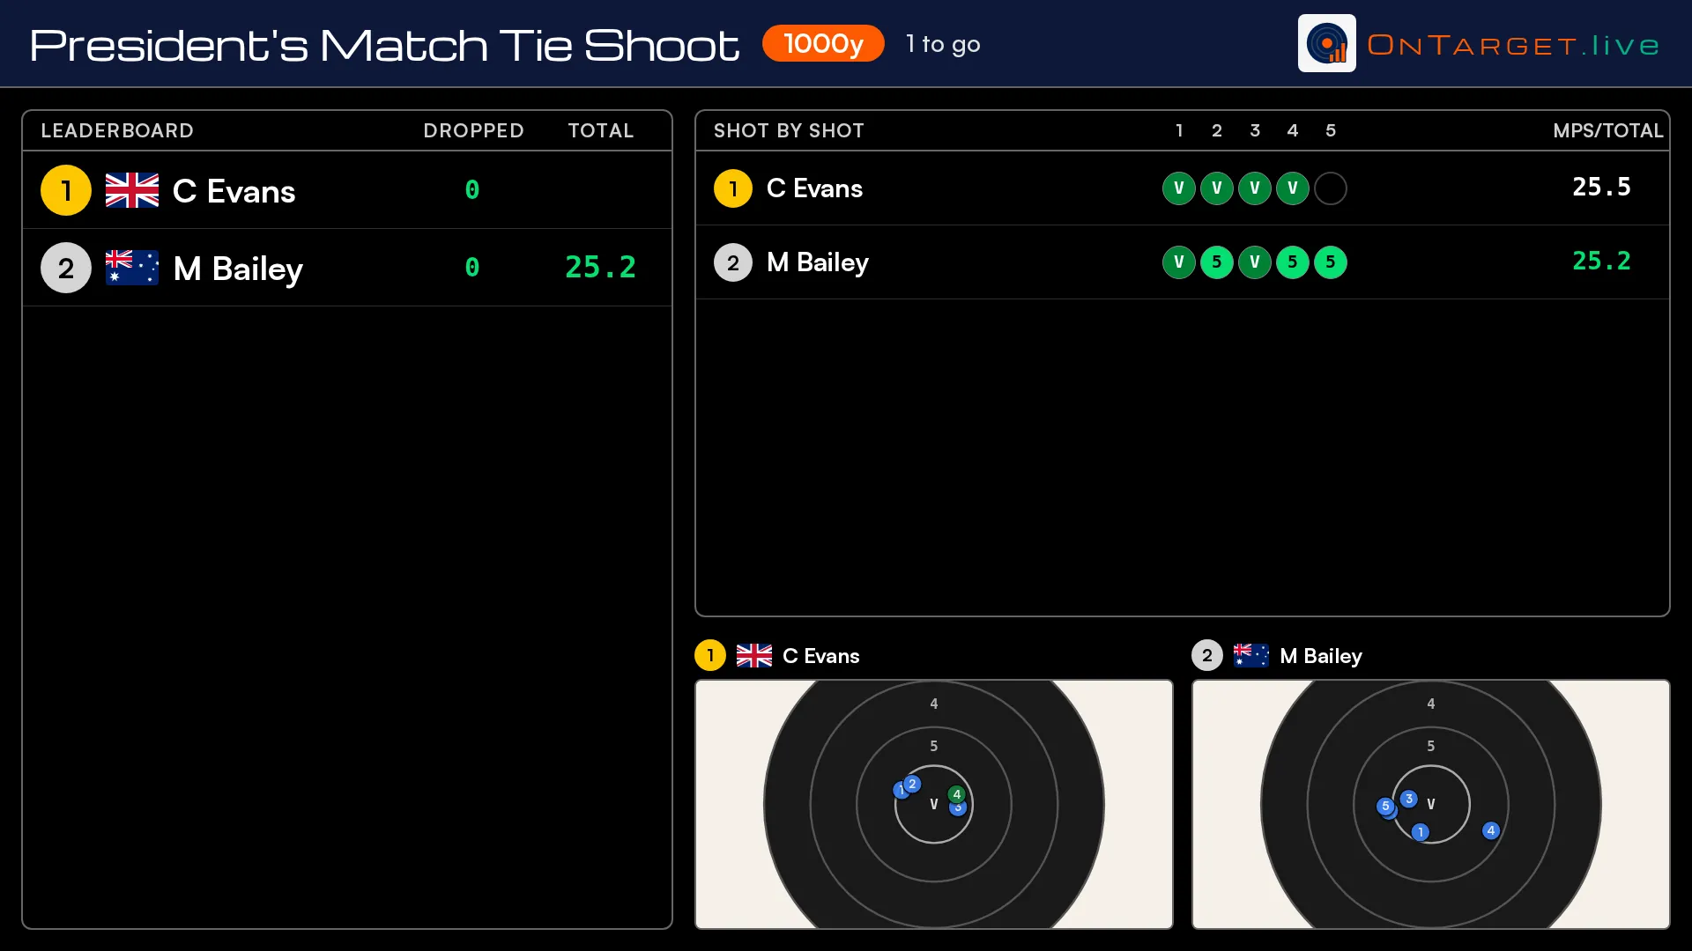Select M Bailey name in leaderboard
The width and height of the screenshot is (1692, 951).
238,269
